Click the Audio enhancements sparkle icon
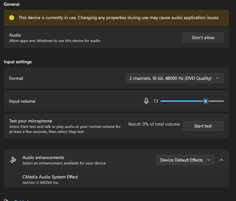The image size is (236, 201). [x=13, y=160]
